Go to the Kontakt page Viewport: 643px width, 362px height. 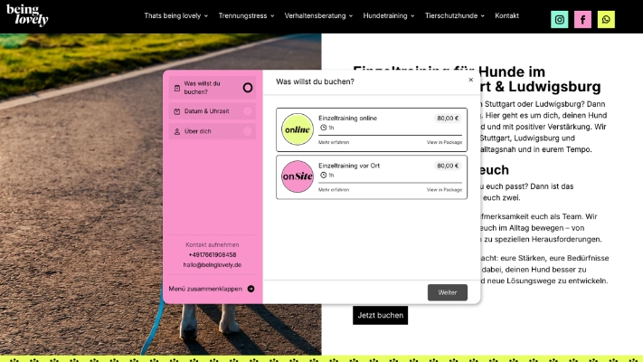(x=506, y=15)
